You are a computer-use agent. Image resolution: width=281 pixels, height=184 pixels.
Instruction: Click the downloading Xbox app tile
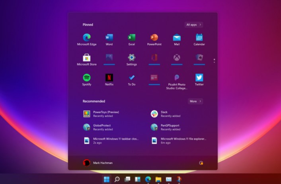(x=177, y=59)
